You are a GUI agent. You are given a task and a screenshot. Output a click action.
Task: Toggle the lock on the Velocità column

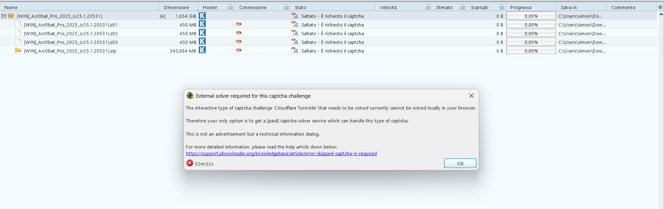click(x=428, y=7)
